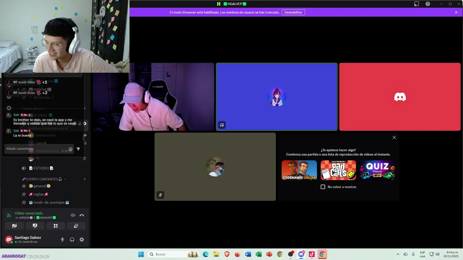Open OBS Studio from taskbar
This screenshot has height=260, width=463.
pyautogui.click(x=290, y=254)
